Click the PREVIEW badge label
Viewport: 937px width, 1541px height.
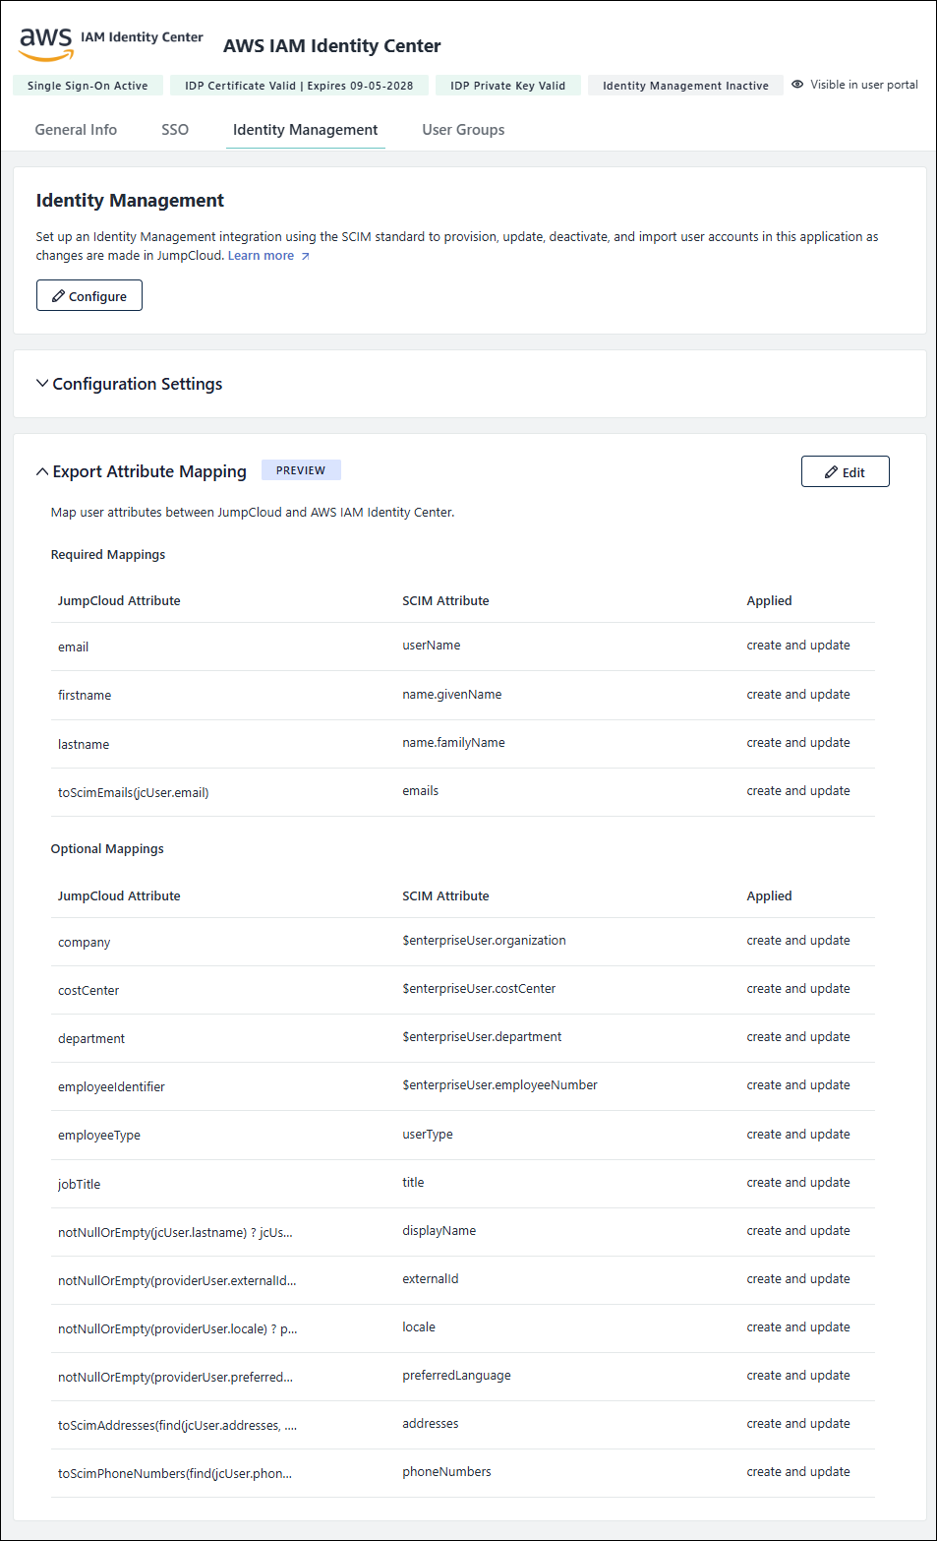click(x=301, y=470)
